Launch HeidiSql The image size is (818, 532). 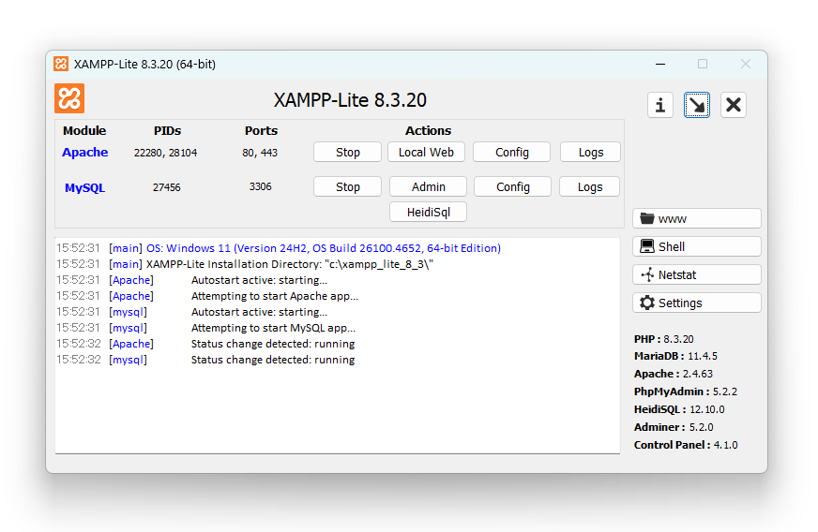429,212
